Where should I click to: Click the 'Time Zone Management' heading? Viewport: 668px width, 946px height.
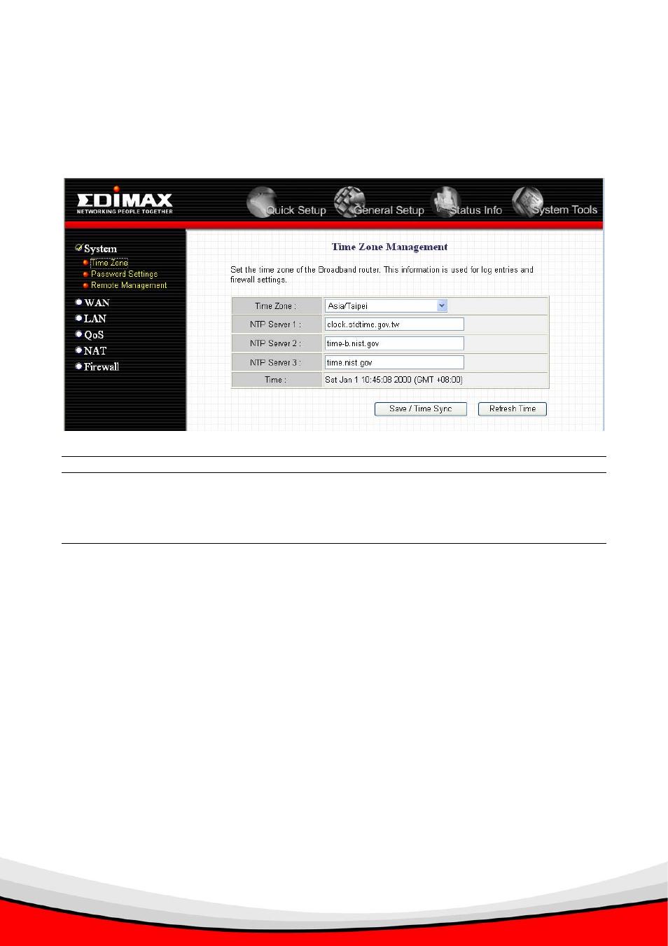click(389, 247)
